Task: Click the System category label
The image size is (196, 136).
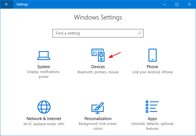Action: click(x=43, y=67)
